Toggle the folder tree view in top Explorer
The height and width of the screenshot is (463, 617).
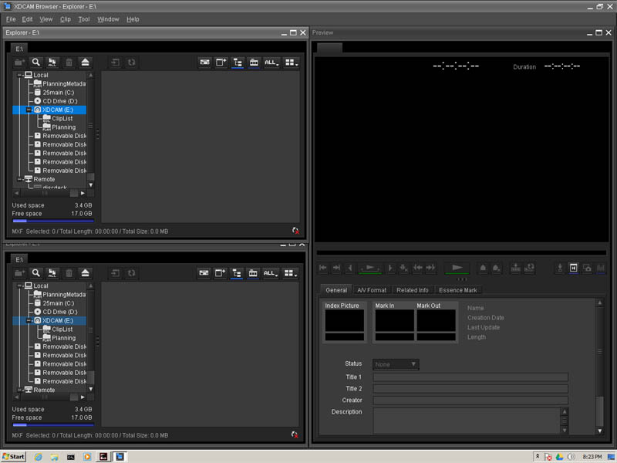click(x=237, y=62)
